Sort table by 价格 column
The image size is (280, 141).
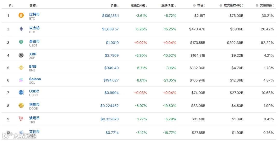[115, 6]
